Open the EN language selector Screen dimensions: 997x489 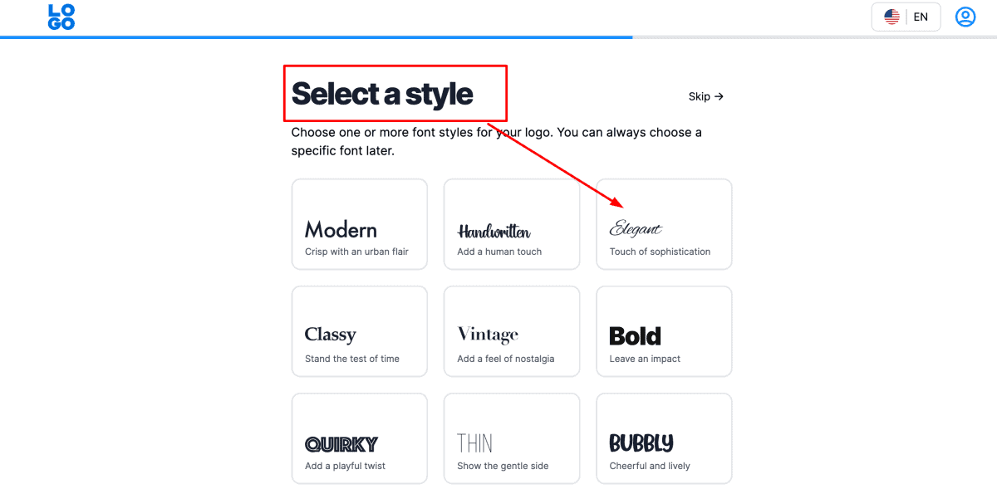pos(906,17)
